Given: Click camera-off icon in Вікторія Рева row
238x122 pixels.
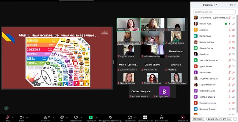Looking at the screenshot, I should click(x=233, y=72).
